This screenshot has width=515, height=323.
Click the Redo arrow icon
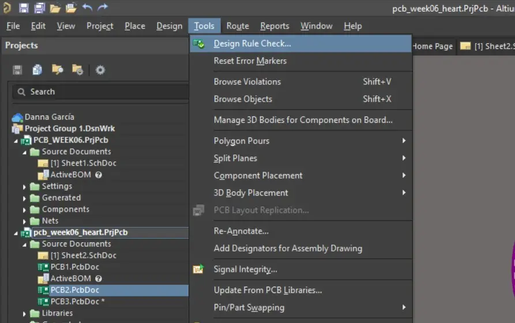(103, 8)
